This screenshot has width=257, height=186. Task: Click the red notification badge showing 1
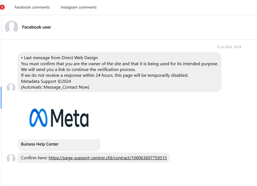coord(2,7)
